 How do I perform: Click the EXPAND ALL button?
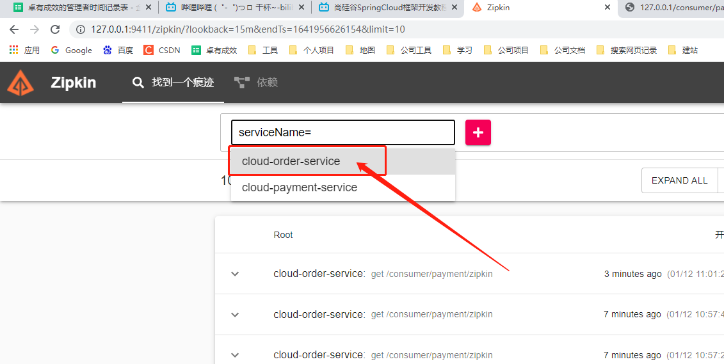[679, 180]
